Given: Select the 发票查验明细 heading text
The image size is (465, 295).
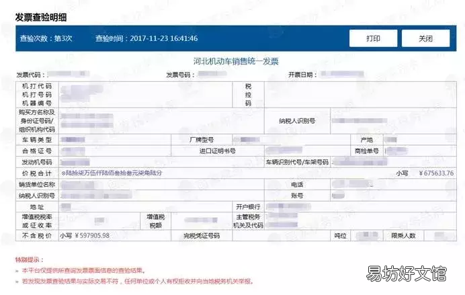Looking at the screenshot, I should (x=41, y=17).
